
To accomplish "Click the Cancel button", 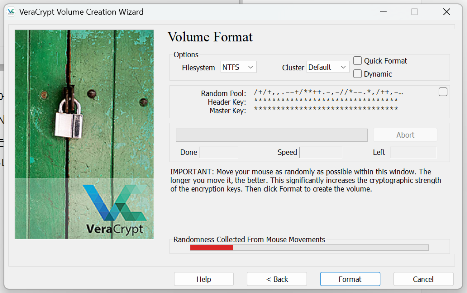I will [423, 279].
